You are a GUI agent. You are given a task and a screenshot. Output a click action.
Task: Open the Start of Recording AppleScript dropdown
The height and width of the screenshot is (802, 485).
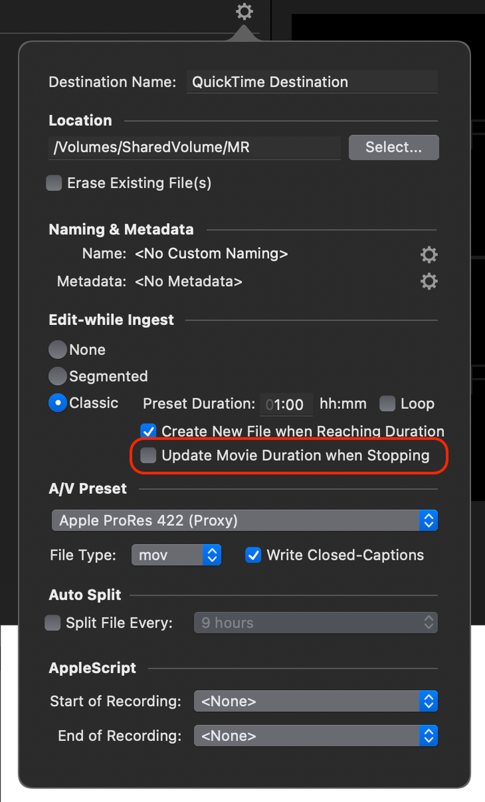[x=316, y=702]
